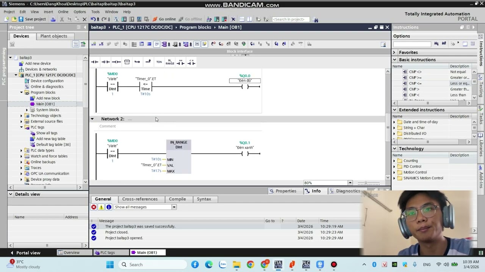The image size is (485, 272).
Task: Switch to Portal view
Action: (25, 253)
